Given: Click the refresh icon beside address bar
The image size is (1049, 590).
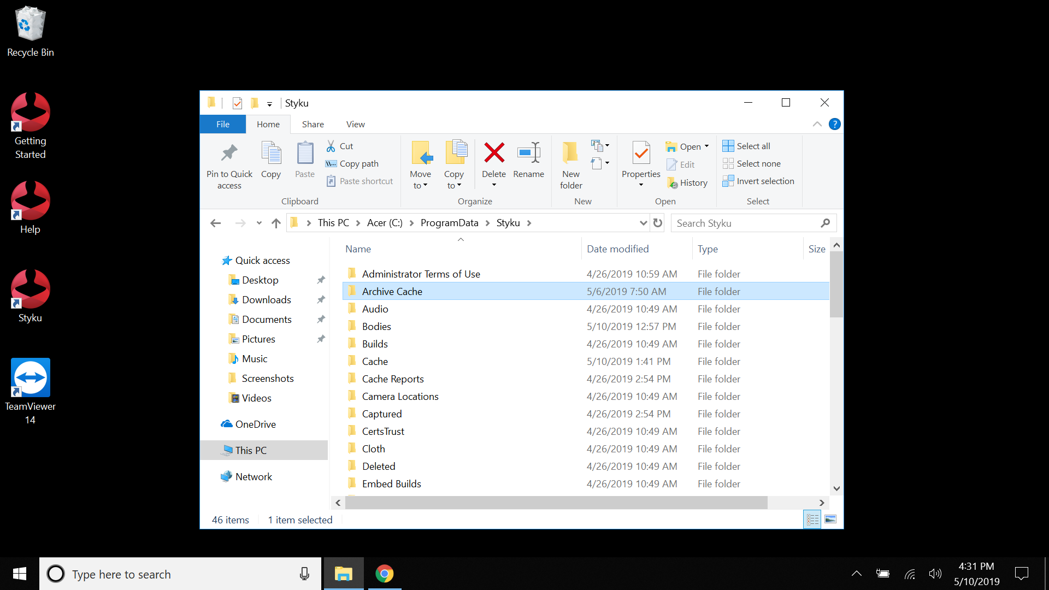Looking at the screenshot, I should [658, 223].
